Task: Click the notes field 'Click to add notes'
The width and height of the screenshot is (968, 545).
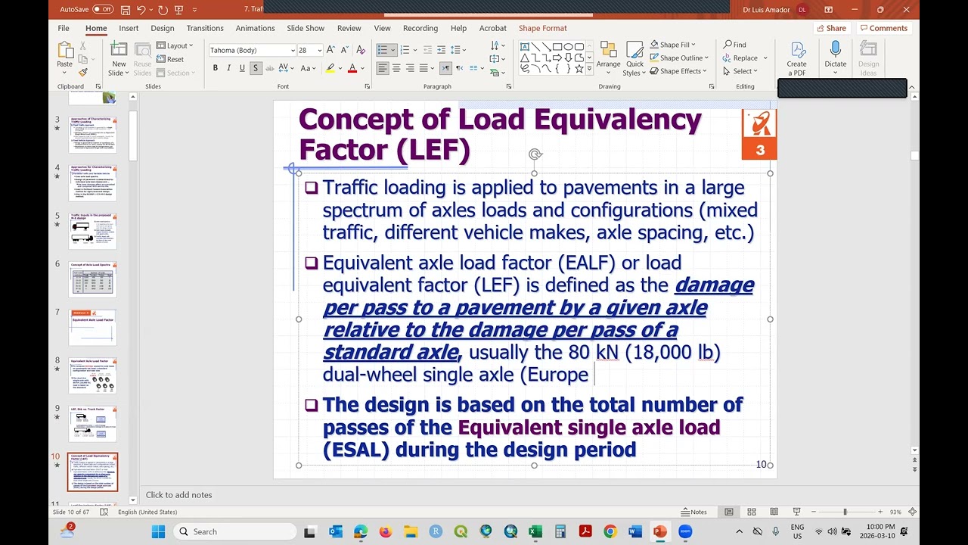Action: (178, 495)
